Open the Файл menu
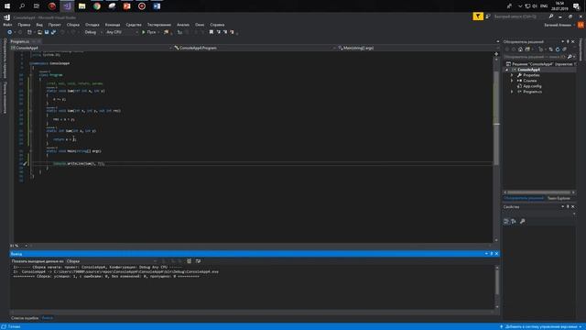Image resolution: width=586 pixels, height=330 pixels. tap(7, 25)
